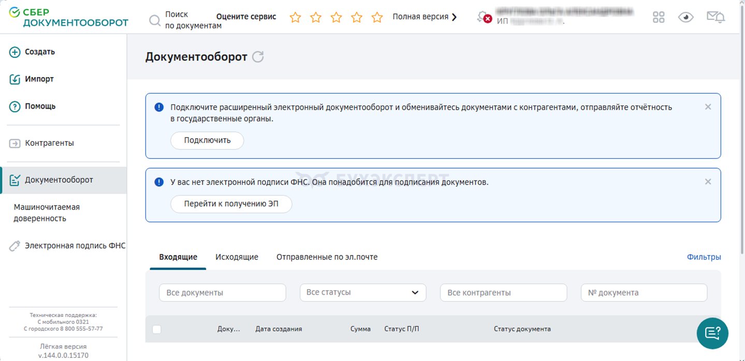
Task: Dismiss the ФНС signature notification banner
Action: 708,182
